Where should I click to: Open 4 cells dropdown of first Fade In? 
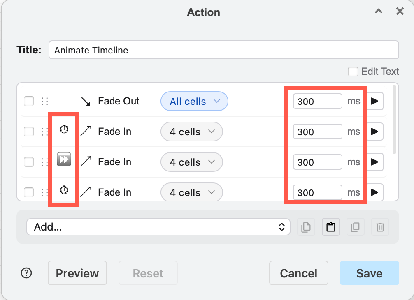point(192,132)
